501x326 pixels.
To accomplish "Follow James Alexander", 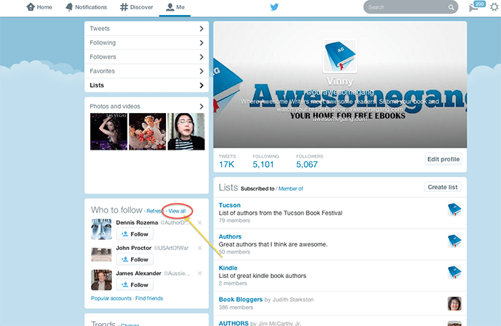I will tap(135, 284).
